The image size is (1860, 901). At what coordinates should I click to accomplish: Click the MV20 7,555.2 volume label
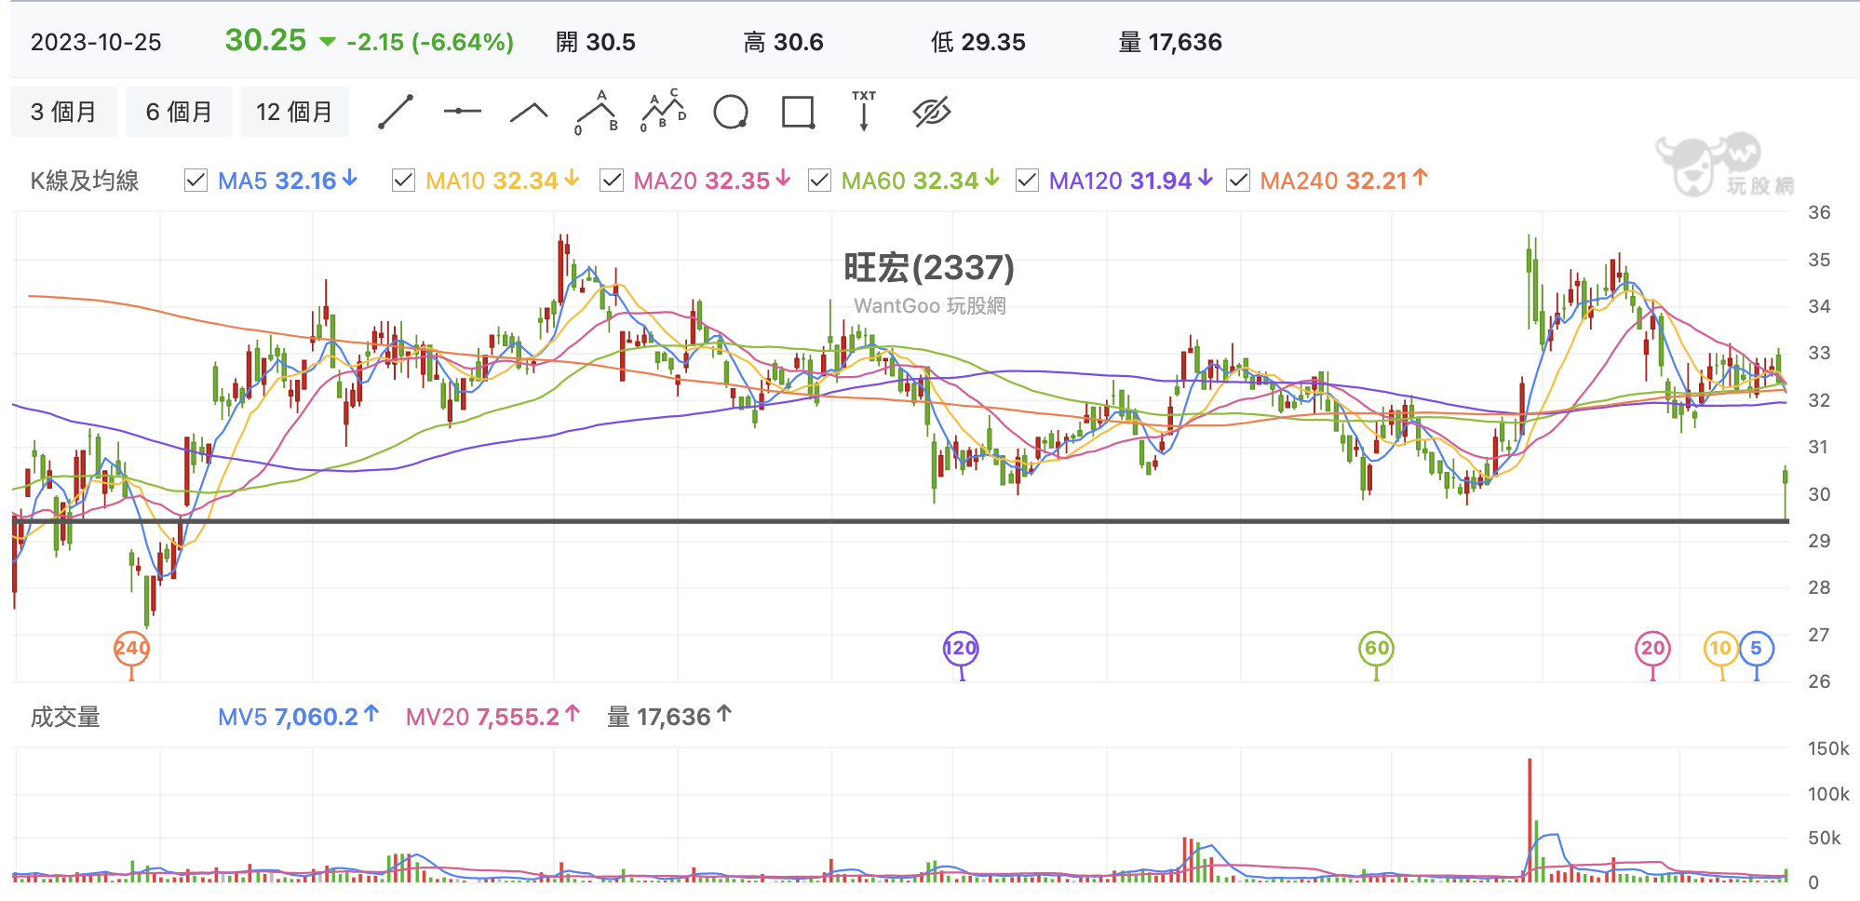(482, 717)
